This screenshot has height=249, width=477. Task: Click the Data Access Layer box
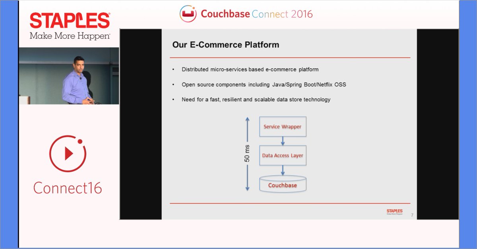[283, 155]
